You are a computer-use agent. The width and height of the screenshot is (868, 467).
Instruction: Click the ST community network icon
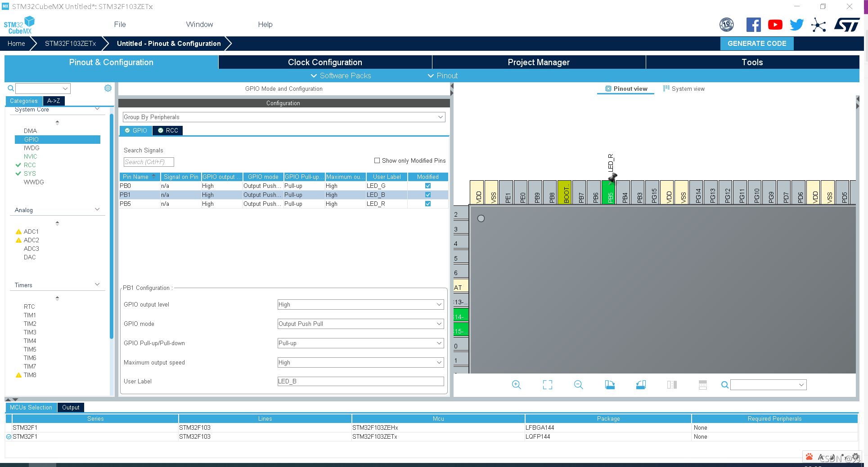819,25
